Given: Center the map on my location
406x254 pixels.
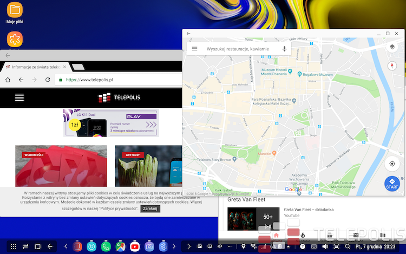Looking at the screenshot, I should point(392,164).
